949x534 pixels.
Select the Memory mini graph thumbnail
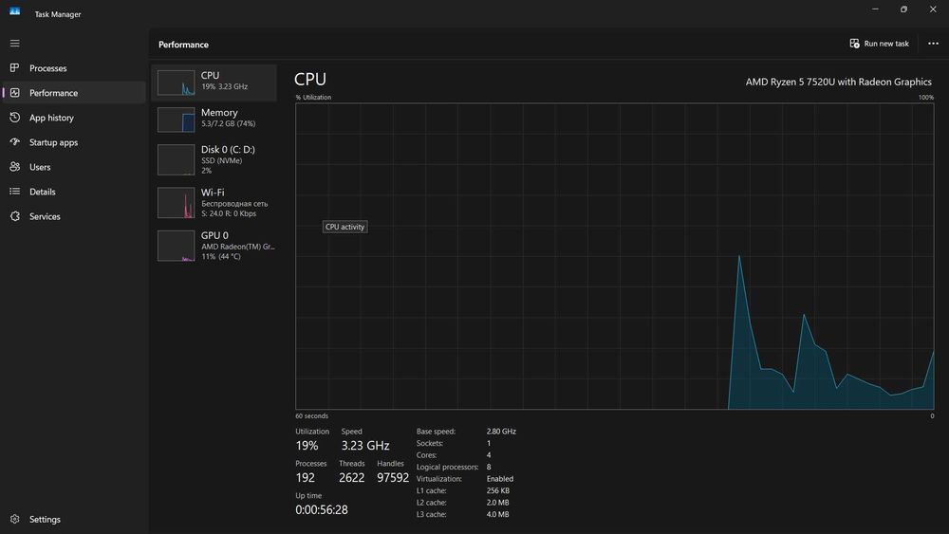click(x=177, y=120)
